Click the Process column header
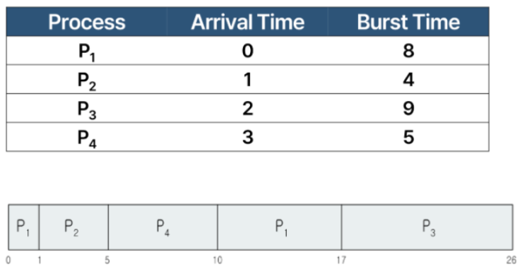This screenshot has height=269, width=520. click(87, 22)
